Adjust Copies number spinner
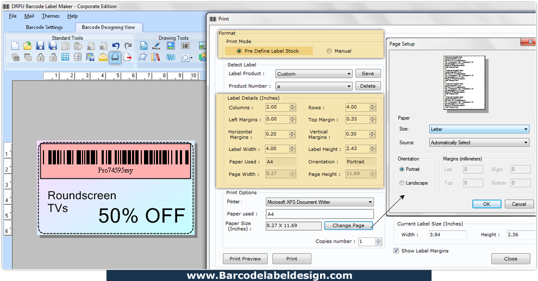 (378, 241)
